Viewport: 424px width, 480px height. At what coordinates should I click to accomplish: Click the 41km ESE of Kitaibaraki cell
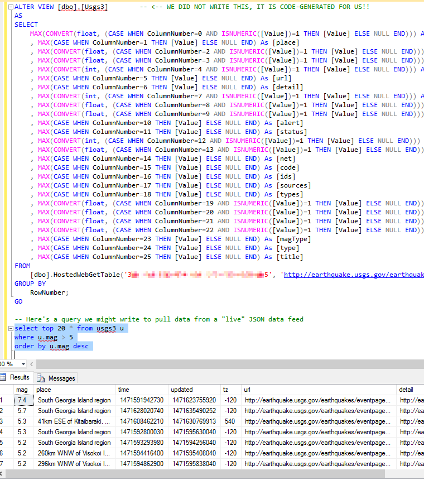(x=74, y=421)
